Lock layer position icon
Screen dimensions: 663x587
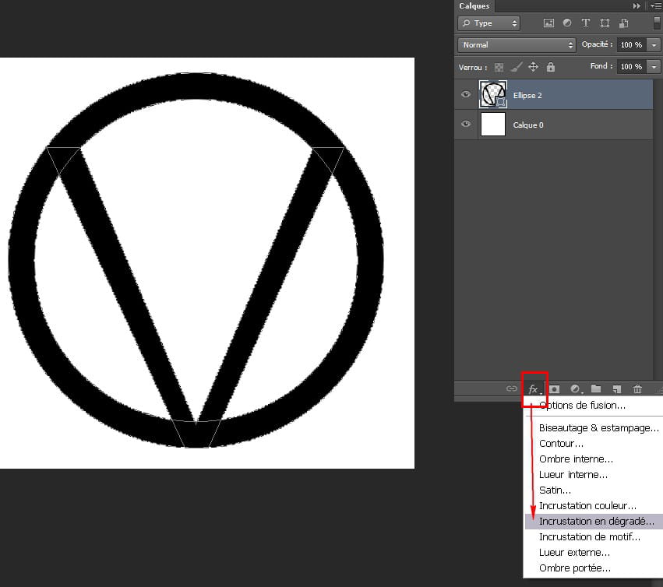coord(533,67)
